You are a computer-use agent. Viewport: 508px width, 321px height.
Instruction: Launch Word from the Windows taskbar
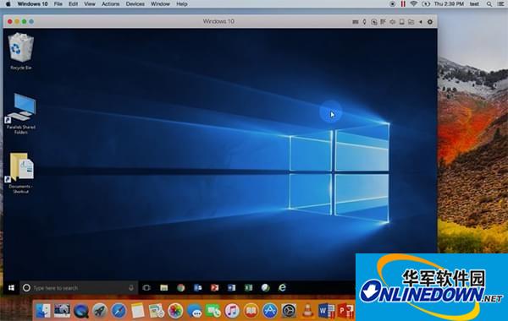pos(231,288)
